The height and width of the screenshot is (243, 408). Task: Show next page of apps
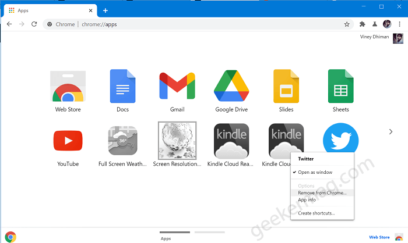coord(391,131)
